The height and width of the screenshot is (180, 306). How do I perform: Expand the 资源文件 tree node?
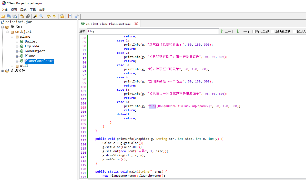(2, 71)
